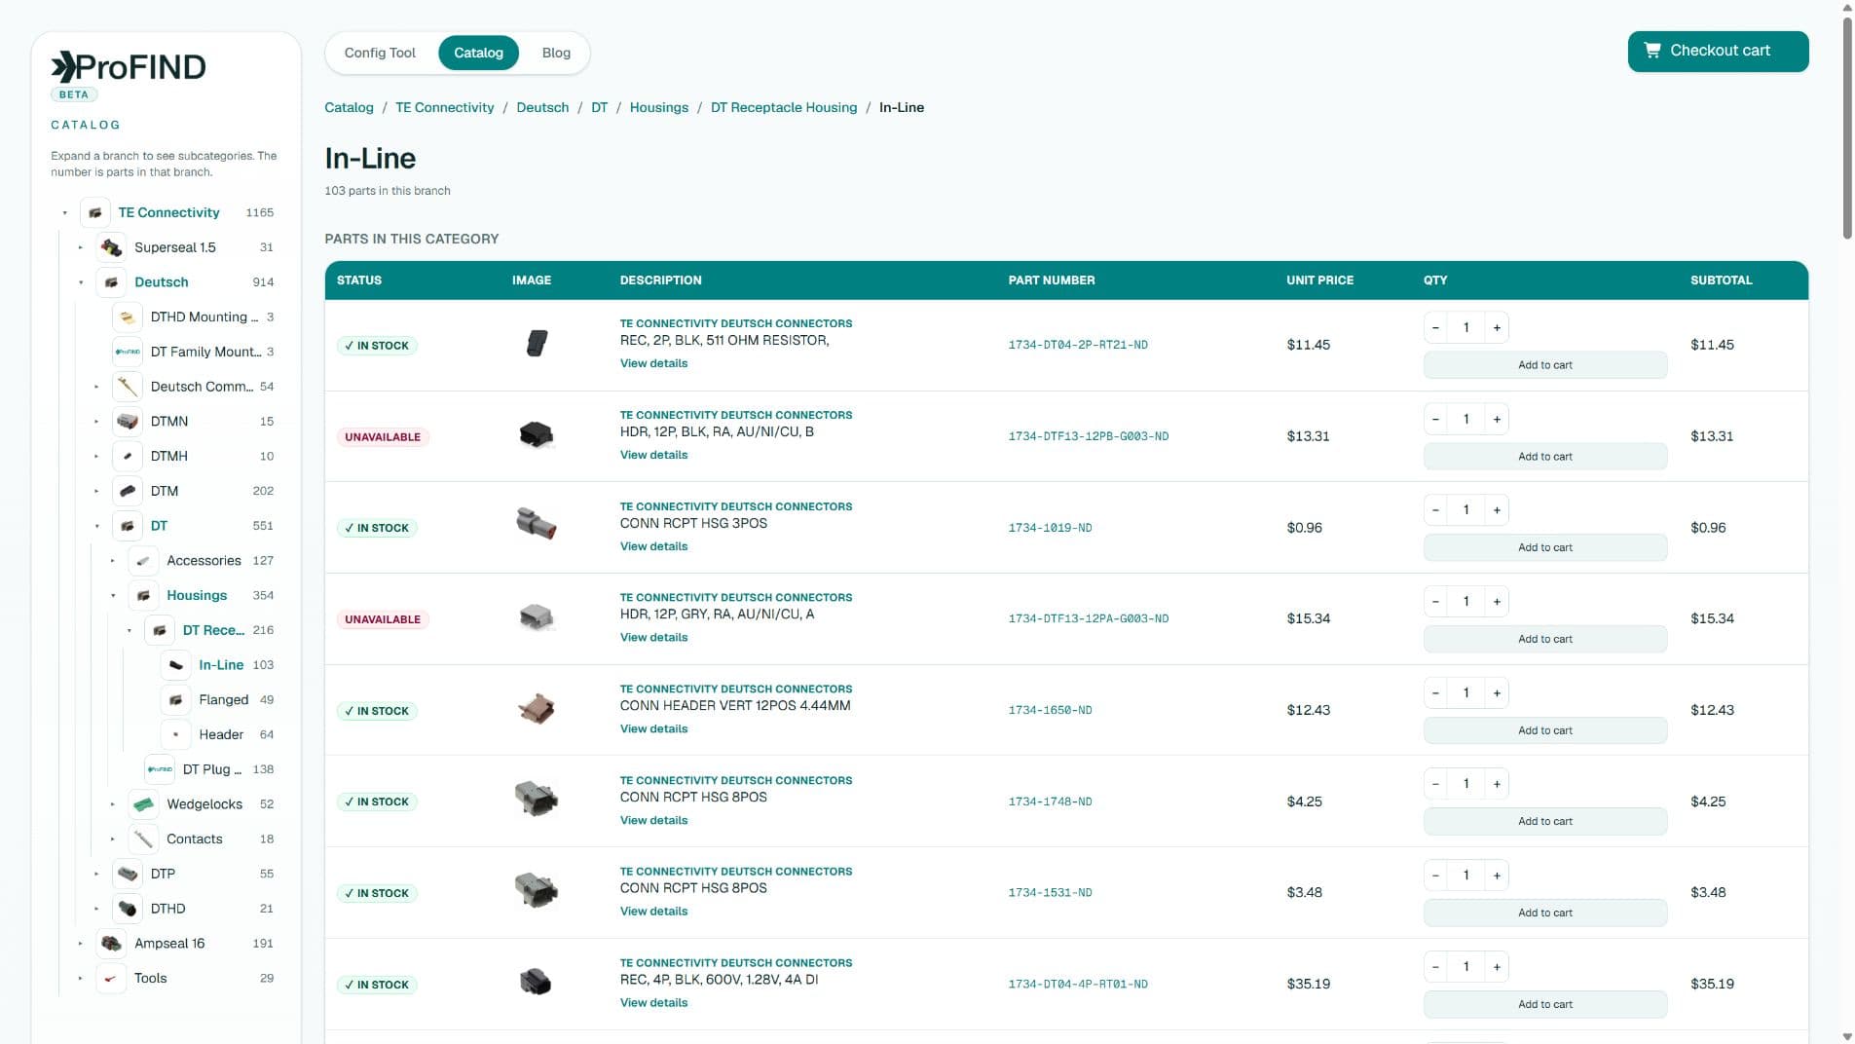The image size is (1855, 1044).
Task: Collapse the DT branch
Action: (96, 527)
